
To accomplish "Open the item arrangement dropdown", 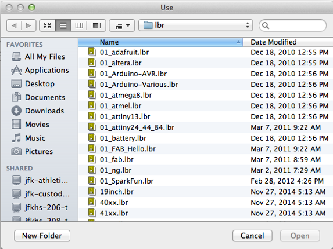I will pyautogui.click(x=122, y=25).
